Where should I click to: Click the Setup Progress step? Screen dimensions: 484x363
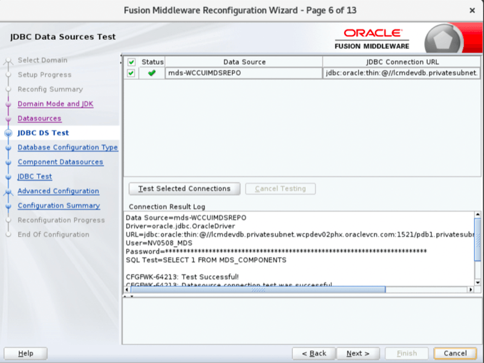coord(44,74)
